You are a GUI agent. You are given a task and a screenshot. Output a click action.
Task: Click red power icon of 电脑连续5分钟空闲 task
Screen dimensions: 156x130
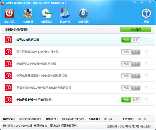point(8,100)
